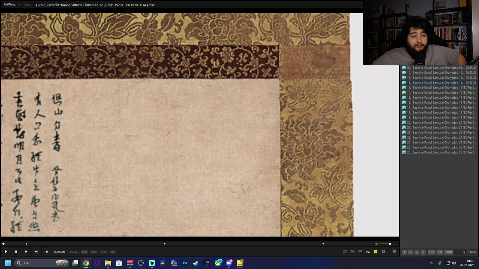The width and height of the screenshot is (479, 269).
Task: Open Opera GX from the taskbar
Action: pyautogui.click(x=97, y=263)
